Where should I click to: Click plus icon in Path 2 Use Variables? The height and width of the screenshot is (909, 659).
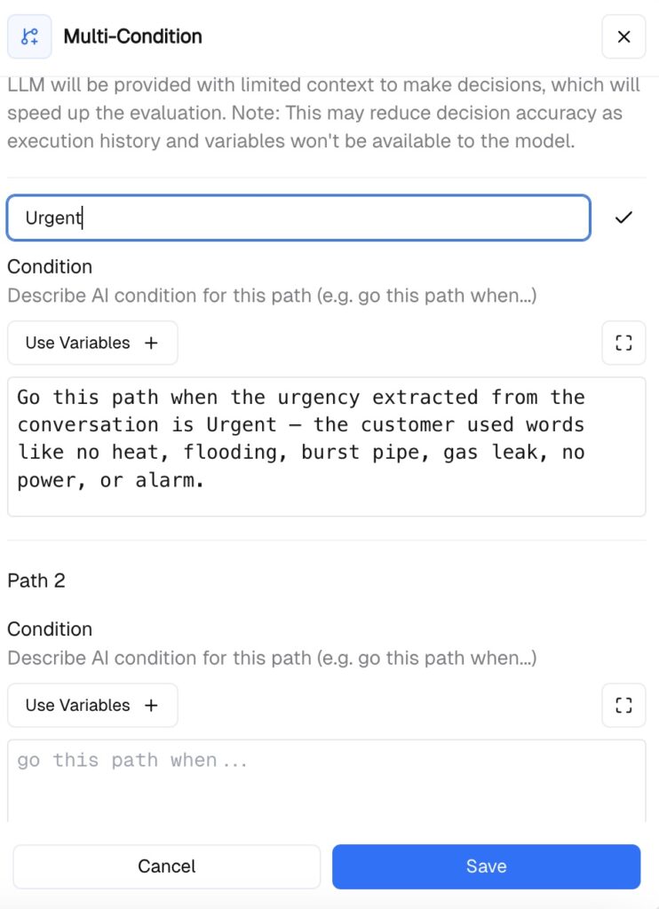tap(151, 705)
